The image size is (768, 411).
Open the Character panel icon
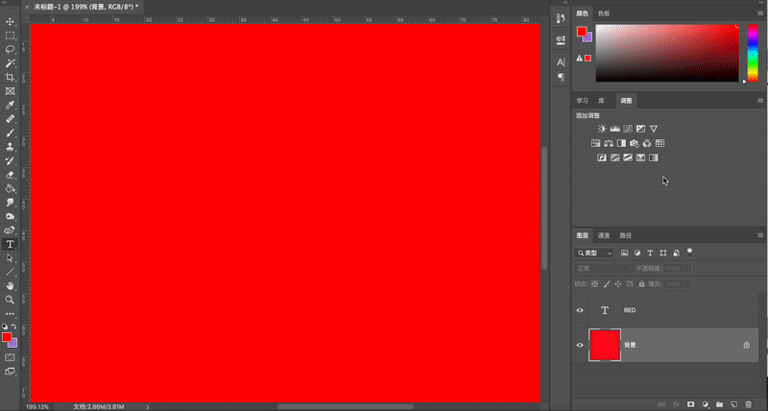point(561,62)
